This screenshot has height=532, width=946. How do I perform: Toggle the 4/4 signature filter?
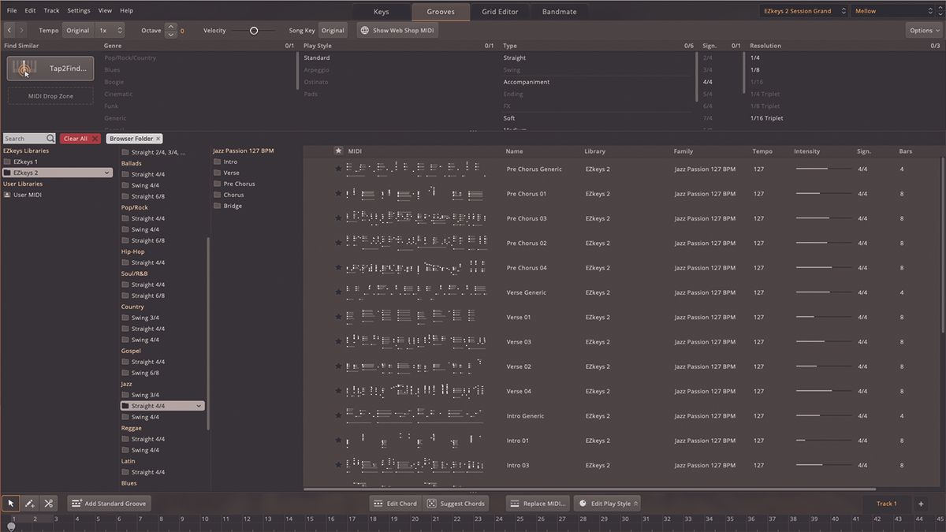pyautogui.click(x=707, y=82)
